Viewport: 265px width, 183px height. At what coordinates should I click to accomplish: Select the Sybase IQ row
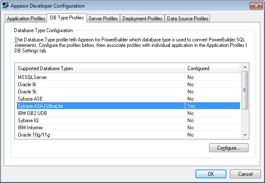pos(128,120)
